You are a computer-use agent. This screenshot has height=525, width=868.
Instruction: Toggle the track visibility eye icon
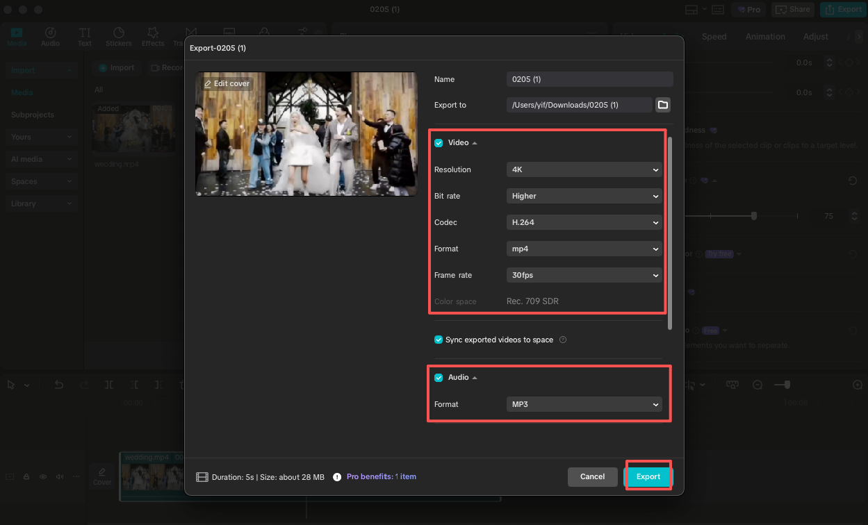[x=43, y=477]
